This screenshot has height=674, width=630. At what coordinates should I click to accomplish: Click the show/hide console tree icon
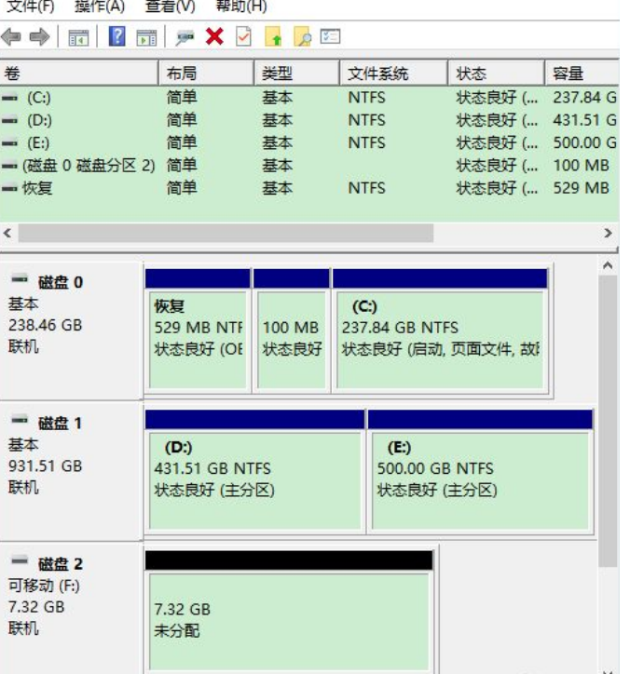[79, 36]
